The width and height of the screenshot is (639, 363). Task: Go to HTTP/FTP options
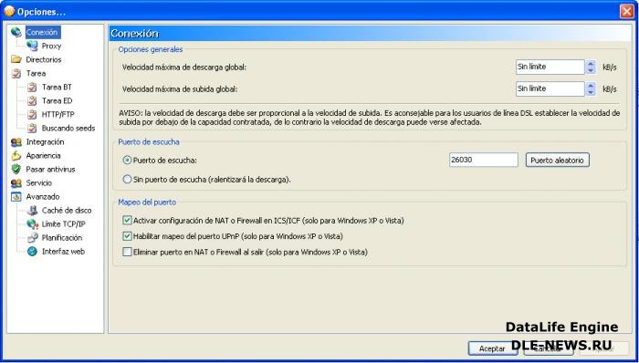click(58, 114)
